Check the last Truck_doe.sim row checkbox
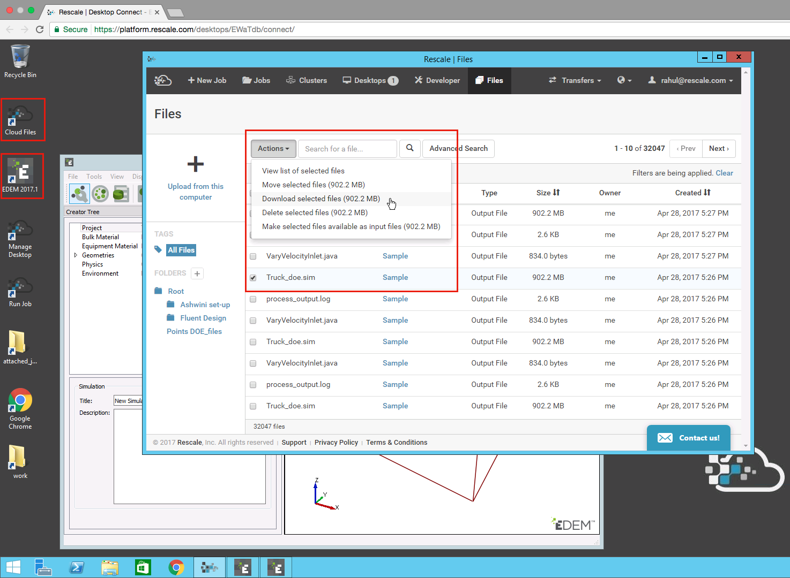Image resolution: width=790 pixels, height=578 pixels. tap(253, 406)
